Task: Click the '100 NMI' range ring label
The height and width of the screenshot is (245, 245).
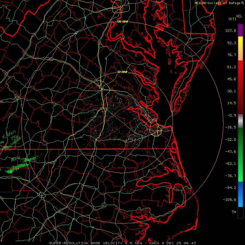Action: pyautogui.click(x=122, y=22)
